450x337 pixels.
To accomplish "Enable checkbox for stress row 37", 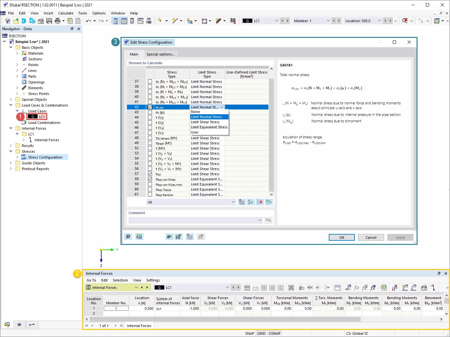I will pos(150,82).
